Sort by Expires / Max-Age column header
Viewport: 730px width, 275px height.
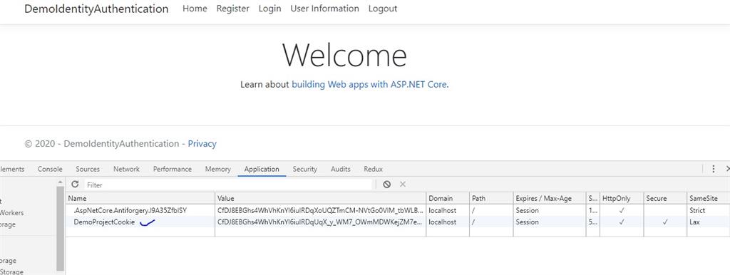tap(550, 198)
